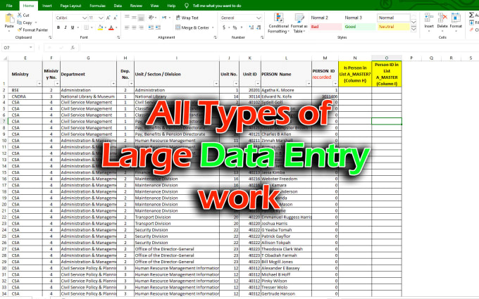
Task: Open Conditional Formatting
Action: pyautogui.click(x=279, y=23)
